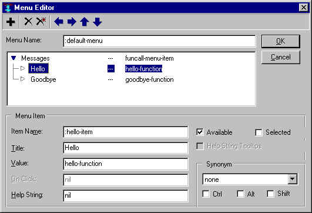Move item up with blue up arrow
The width and height of the screenshot is (312, 213).
pos(85,22)
